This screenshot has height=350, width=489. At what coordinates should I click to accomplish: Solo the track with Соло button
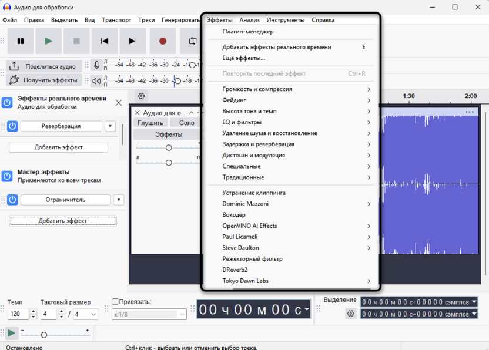point(186,123)
